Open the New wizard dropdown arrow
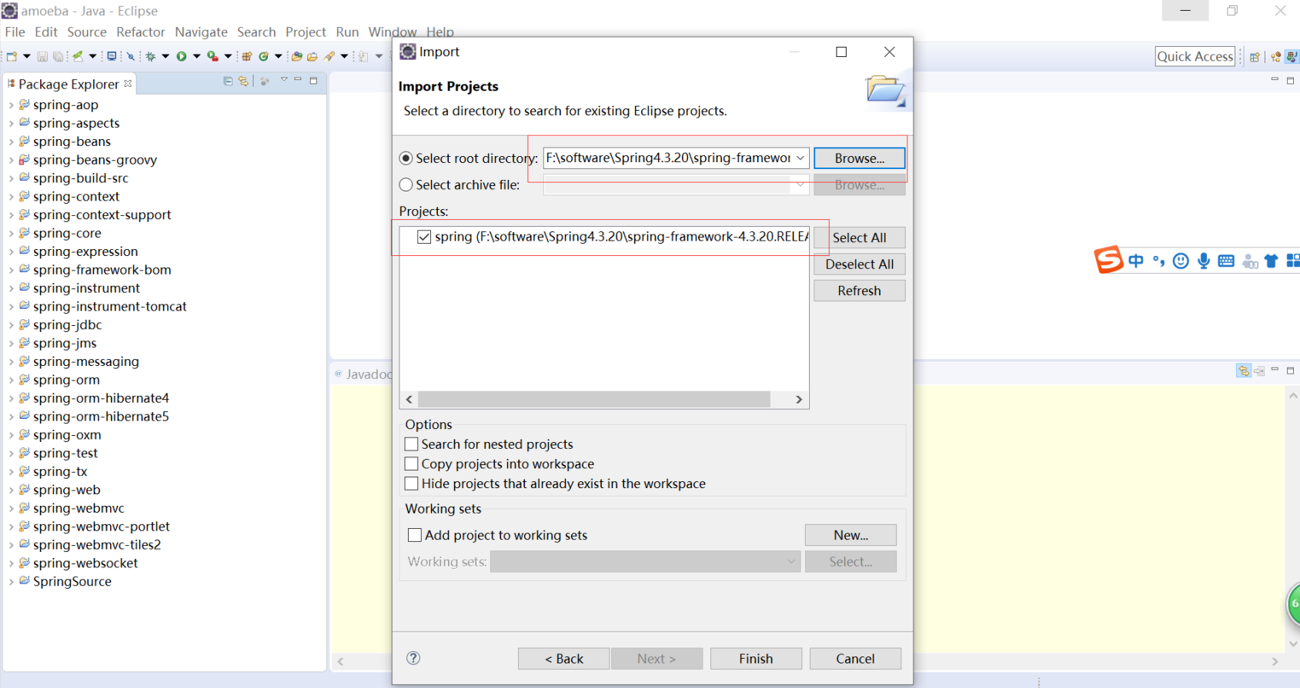Image resolution: width=1300 pixels, height=688 pixels. 27,56
